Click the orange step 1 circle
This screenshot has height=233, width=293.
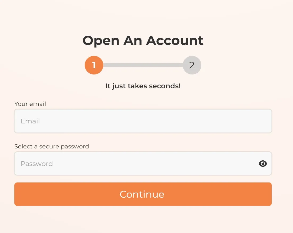[94, 65]
